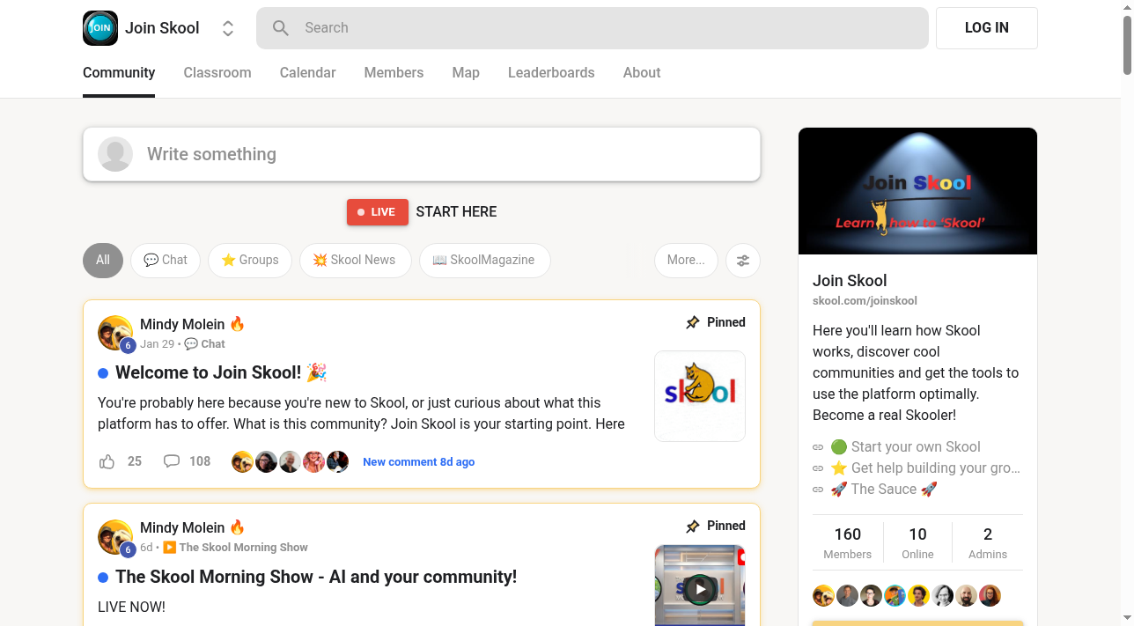This screenshot has width=1134, height=626.
Task: Switch to the Community tab
Action: tap(119, 73)
